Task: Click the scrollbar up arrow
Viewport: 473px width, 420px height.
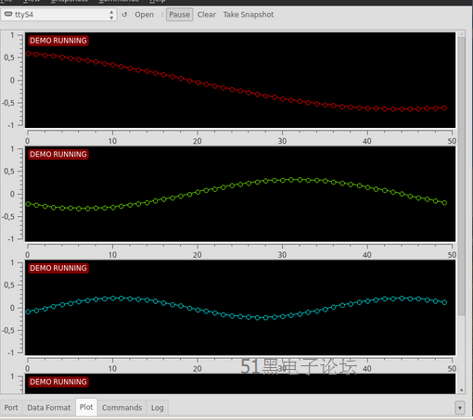Action: click(461, 33)
